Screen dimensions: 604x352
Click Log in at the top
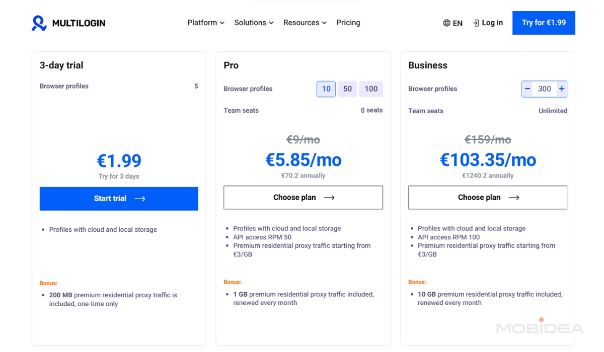pos(491,23)
